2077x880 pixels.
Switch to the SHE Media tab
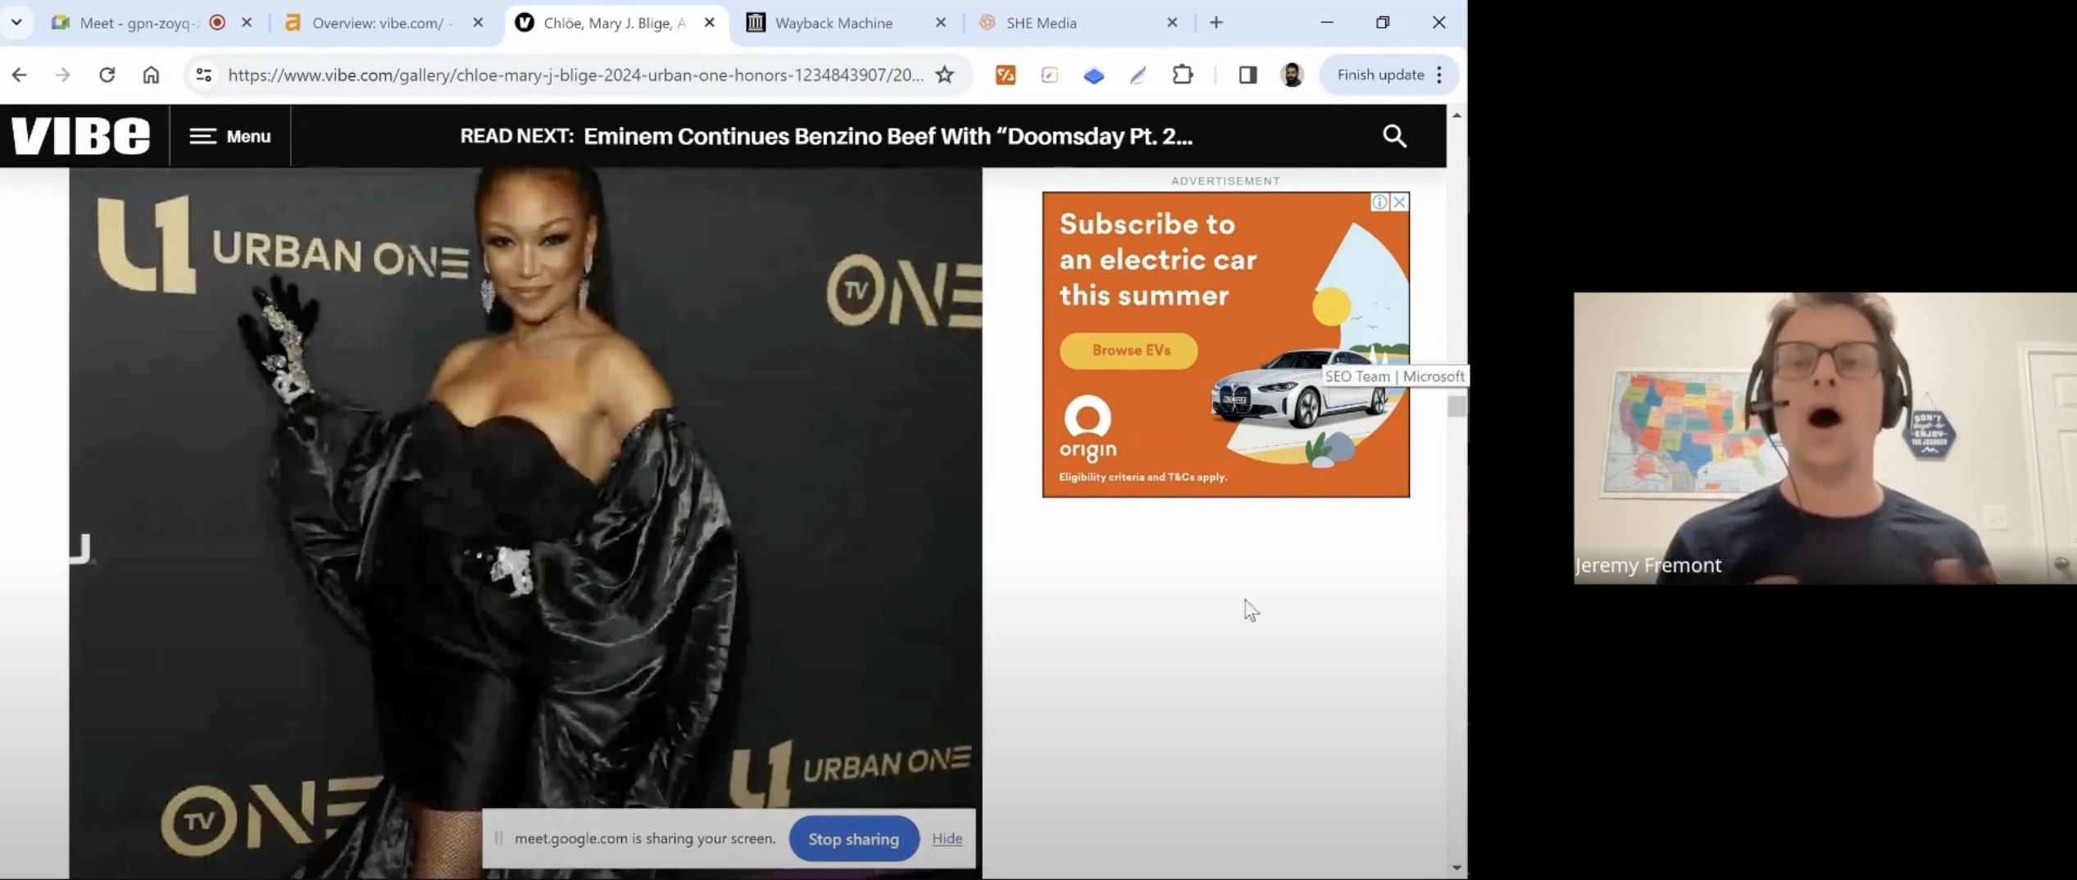(x=1041, y=23)
